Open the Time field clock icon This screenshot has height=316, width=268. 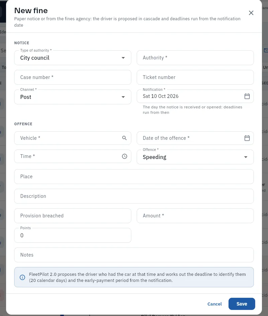click(x=125, y=156)
